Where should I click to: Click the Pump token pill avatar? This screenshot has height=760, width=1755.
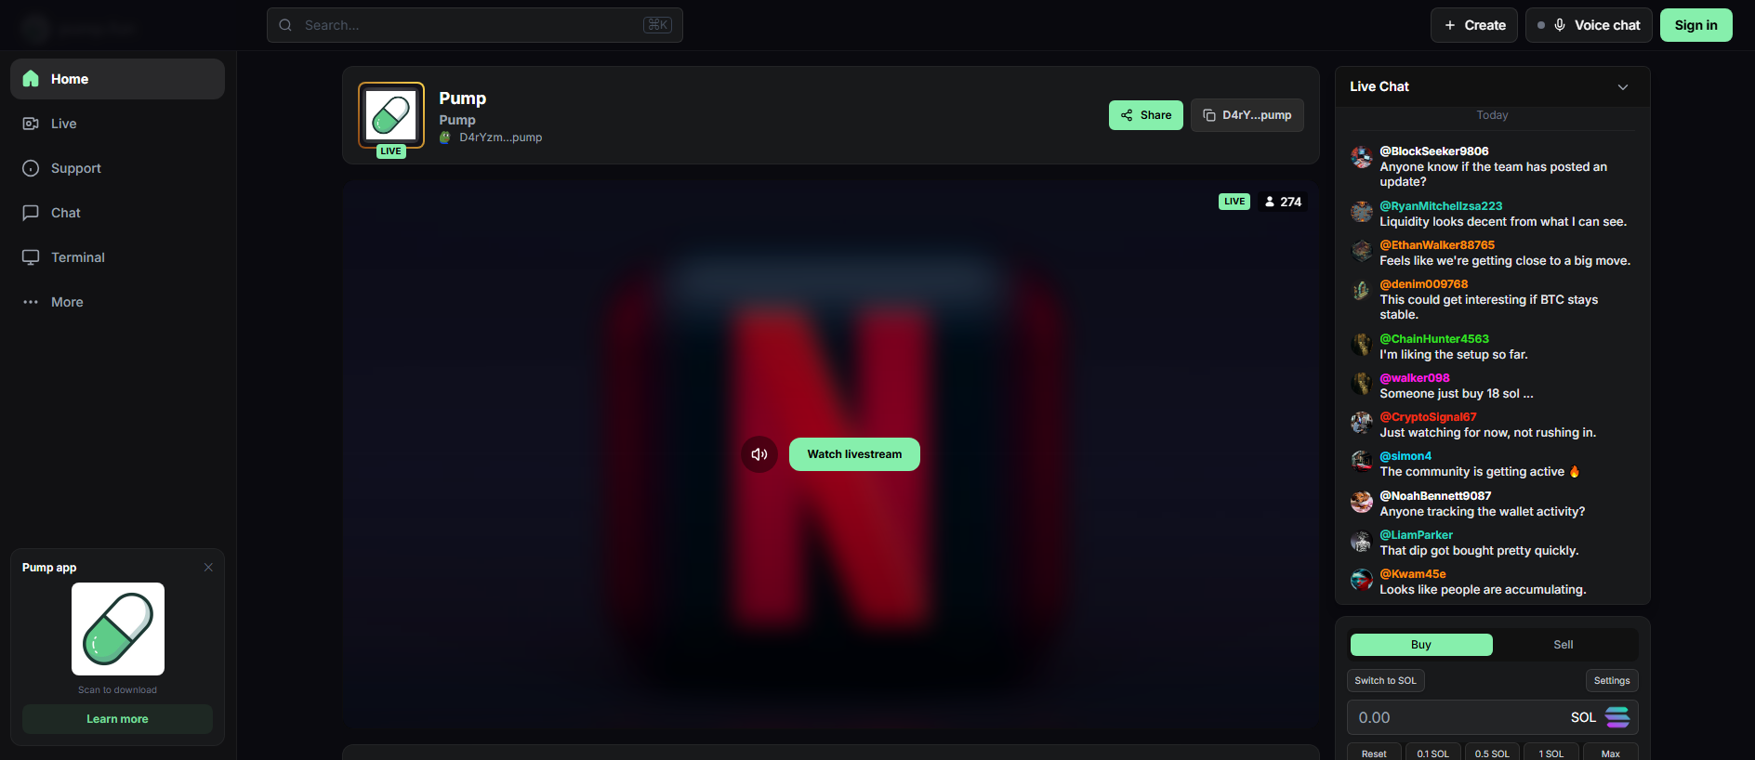click(x=391, y=115)
